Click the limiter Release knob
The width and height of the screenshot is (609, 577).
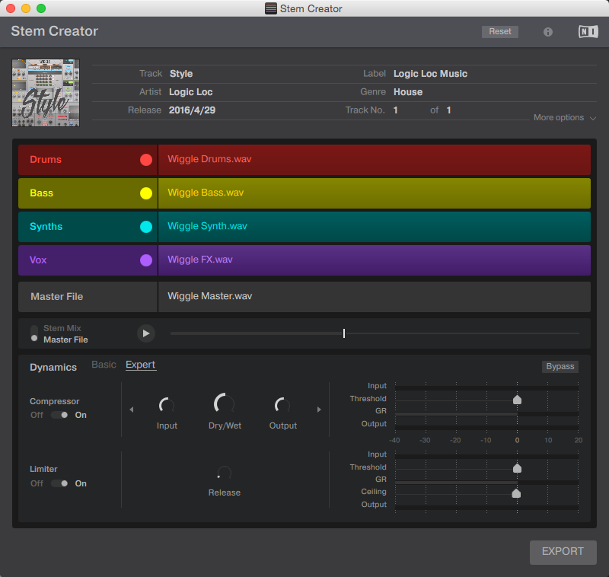225,473
